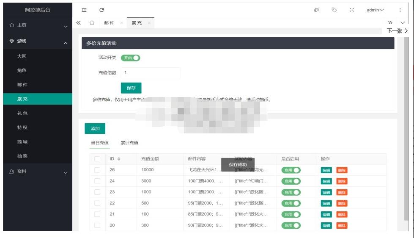Check the checkbox for row ID 24
Image resolution: width=414 pixels, height=238 pixels.
click(97, 181)
